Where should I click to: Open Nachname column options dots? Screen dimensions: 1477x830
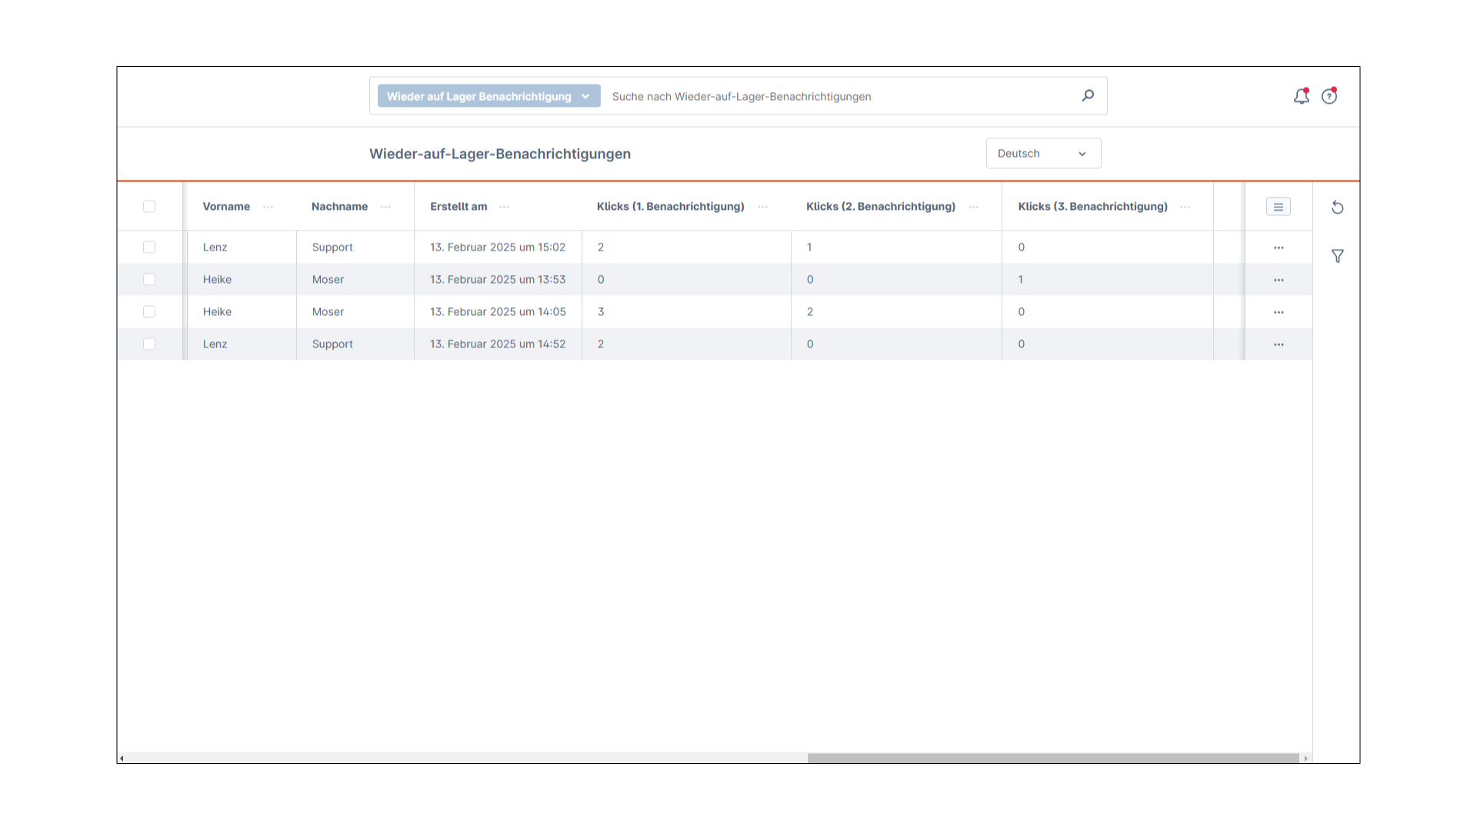(x=385, y=207)
